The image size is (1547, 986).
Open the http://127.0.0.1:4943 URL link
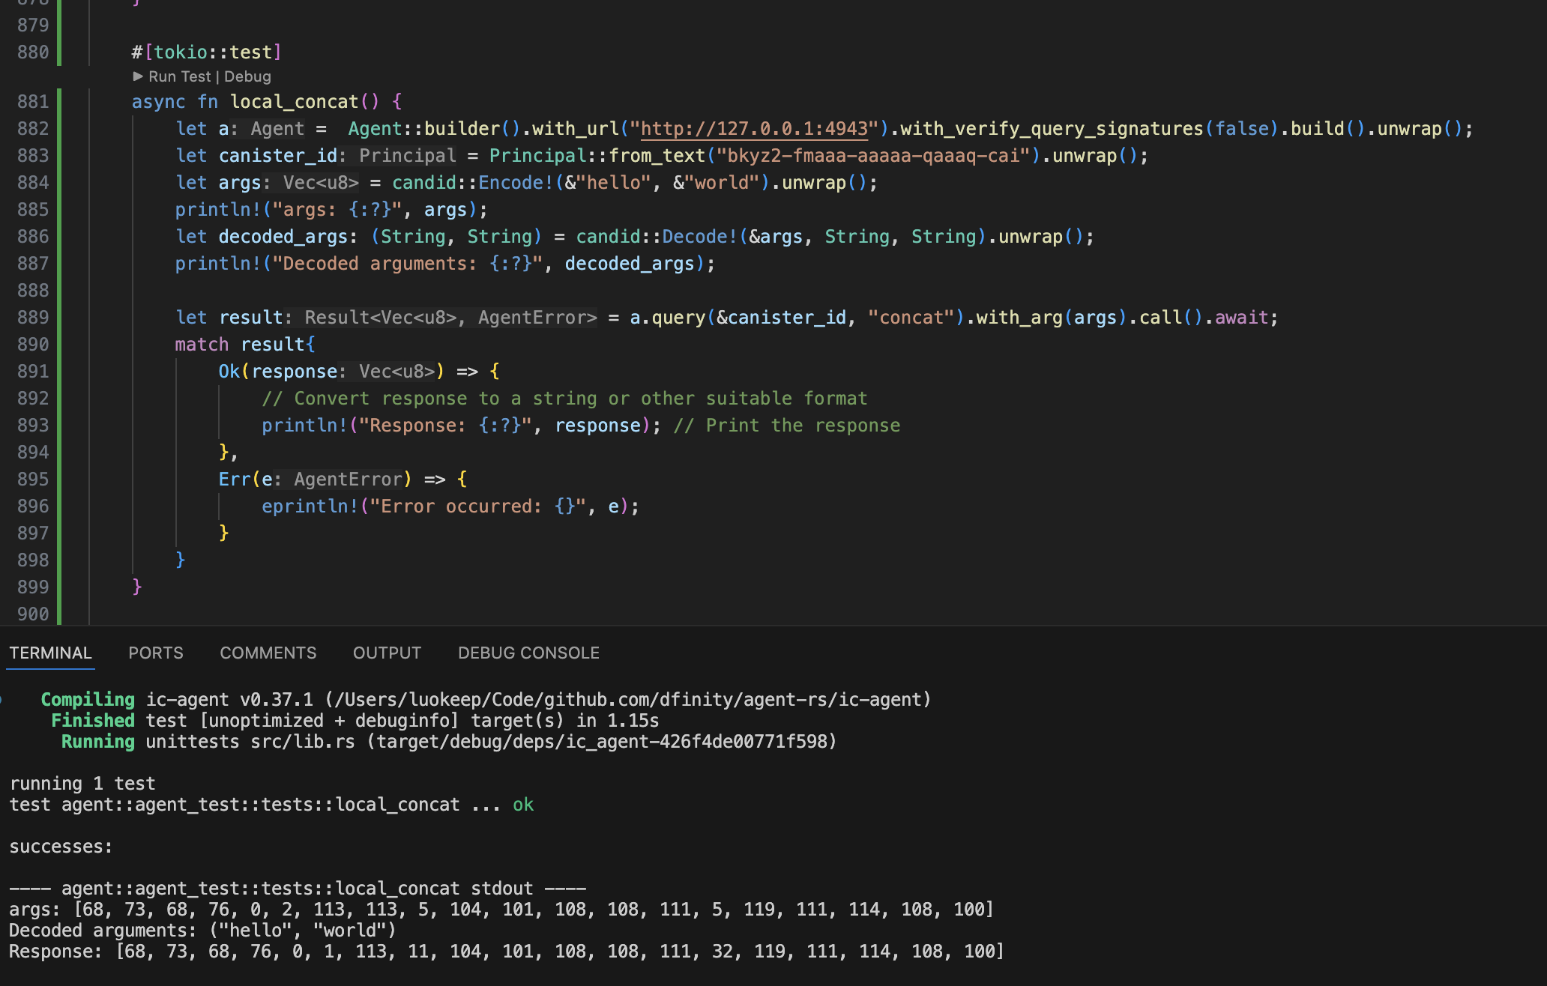click(754, 129)
